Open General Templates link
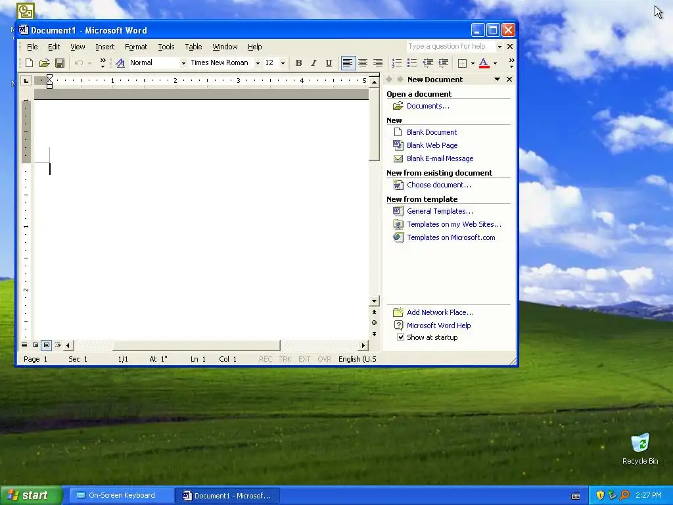The height and width of the screenshot is (505, 673). click(440, 211)
